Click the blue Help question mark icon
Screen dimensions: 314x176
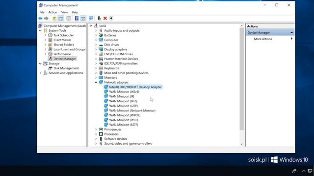[77, 19]
